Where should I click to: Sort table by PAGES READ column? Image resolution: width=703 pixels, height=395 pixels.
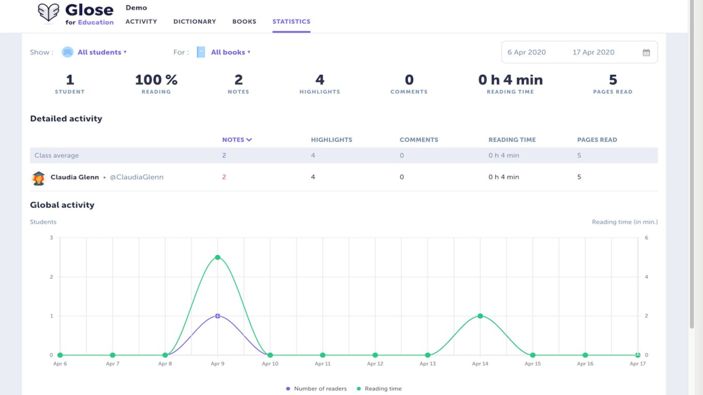coord(597,140)
